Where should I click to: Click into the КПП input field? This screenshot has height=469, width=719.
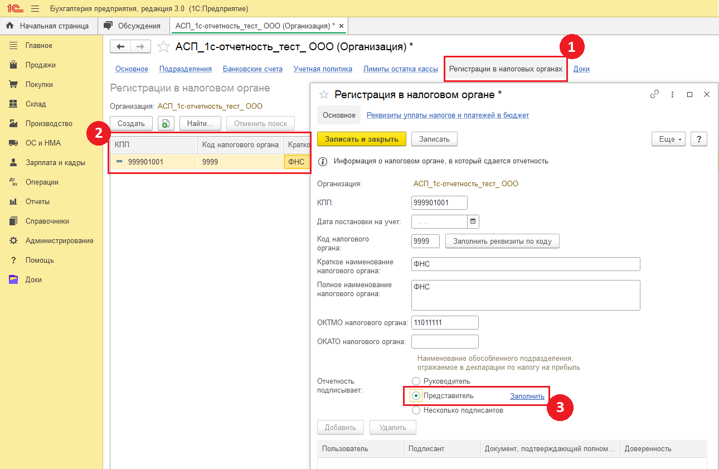pyautogui.click(x=439, y=202)
